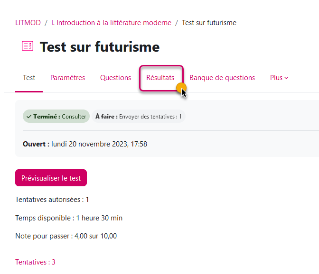Click the LITMOD breadcrumb link
Viewport: 319px width, 274px height.
click(28, 23)
